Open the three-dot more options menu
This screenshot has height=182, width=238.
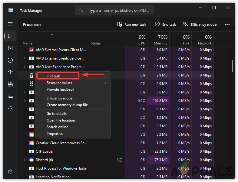pos(227,24)
